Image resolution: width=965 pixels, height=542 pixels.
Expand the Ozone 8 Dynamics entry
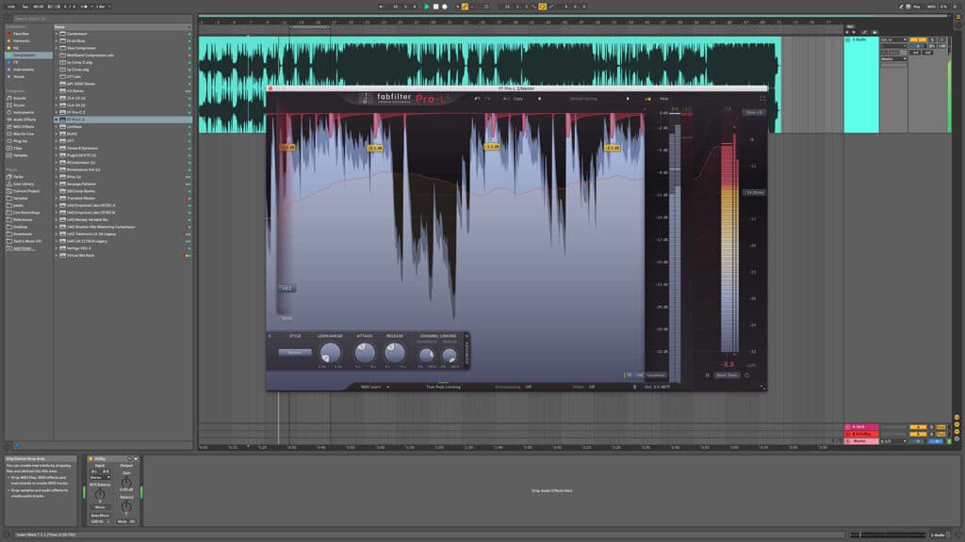[x=57, y=148]
